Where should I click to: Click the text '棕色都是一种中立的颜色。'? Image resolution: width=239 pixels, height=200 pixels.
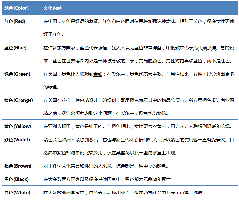[x=142, y=166]
